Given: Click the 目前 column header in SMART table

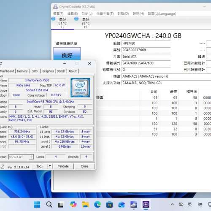Looking at the screenshot, I should click(154, 92).
